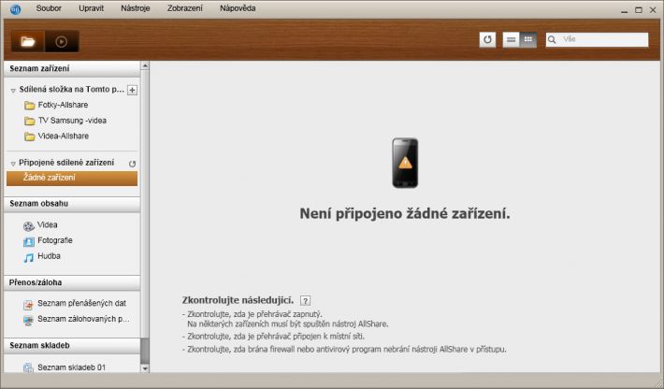Image resolution: width=664 pixels, height=389 pixels.
Task: Click text about brána firewall nebo antivirový program
Action: pyautogui.click(x=347, y=350)
